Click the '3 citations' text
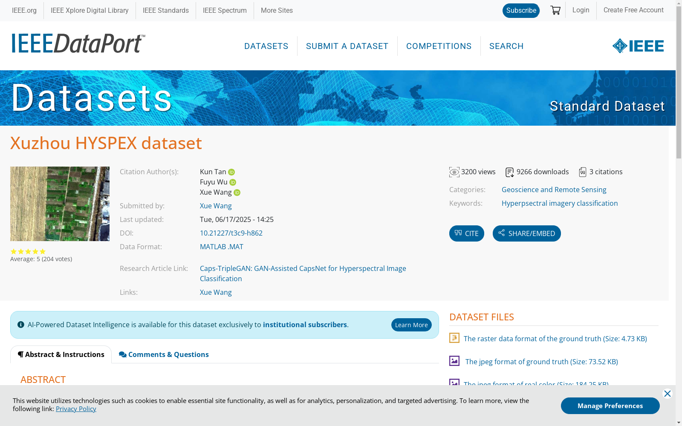This screenshot has width=682, height=426. pyautogui.click(x=606, y=172)
